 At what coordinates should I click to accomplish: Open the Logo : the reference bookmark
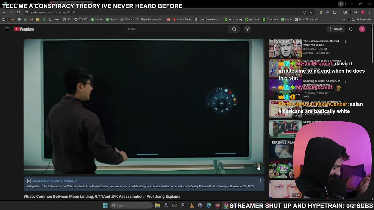207,20
